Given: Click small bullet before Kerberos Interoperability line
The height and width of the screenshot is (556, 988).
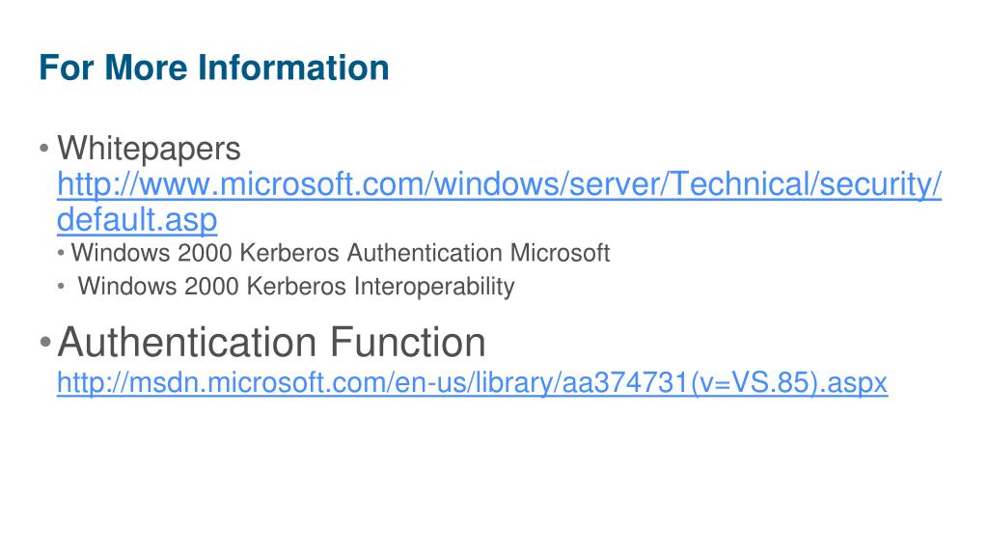Looking at the screenshot, I should 61,286.
